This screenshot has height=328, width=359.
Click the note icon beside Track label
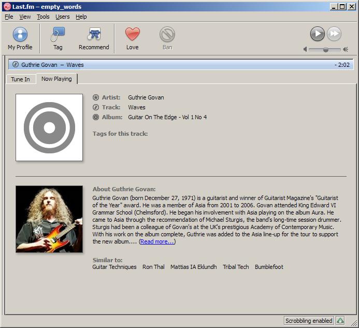click(96, 107)
